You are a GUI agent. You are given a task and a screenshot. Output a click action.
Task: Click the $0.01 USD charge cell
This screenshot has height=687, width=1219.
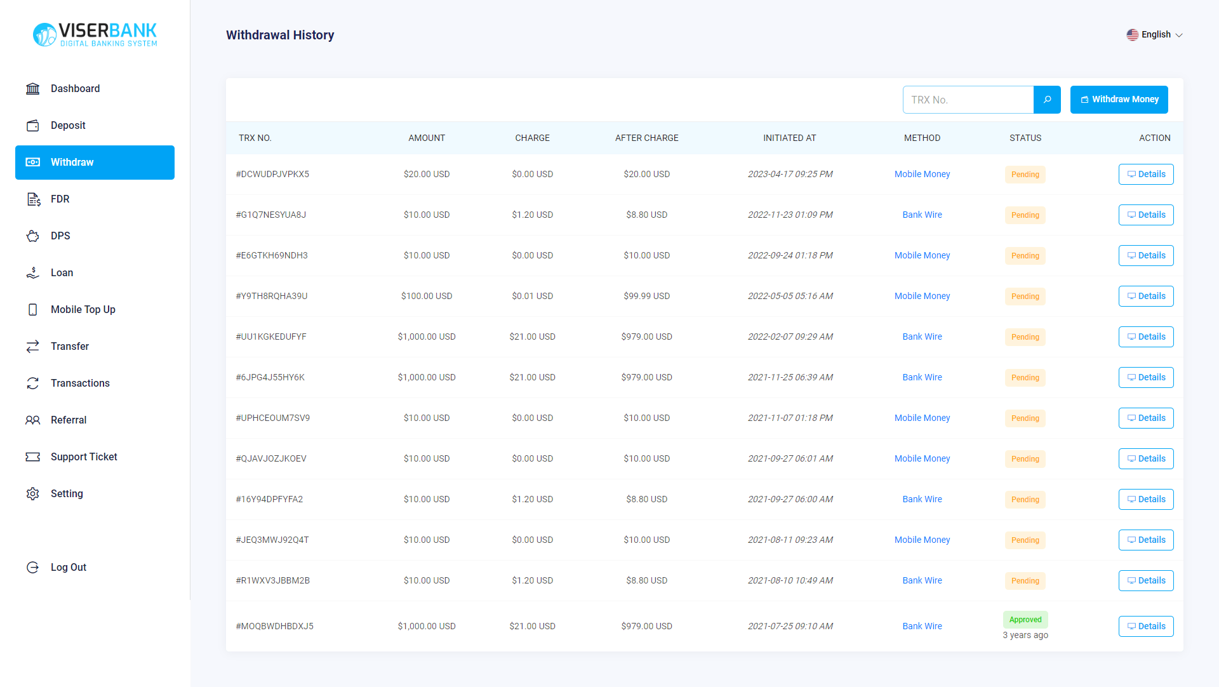click(532, 297)
